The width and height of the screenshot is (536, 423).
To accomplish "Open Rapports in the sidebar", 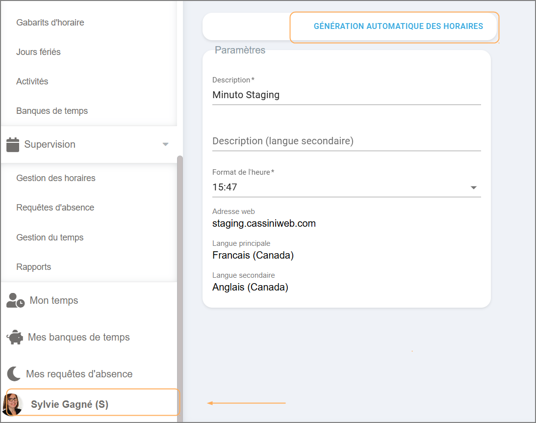I will (x=34, y=267).
